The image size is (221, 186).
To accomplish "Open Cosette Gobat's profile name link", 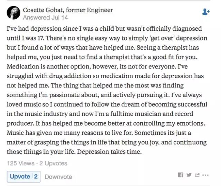I will [43, 10].
